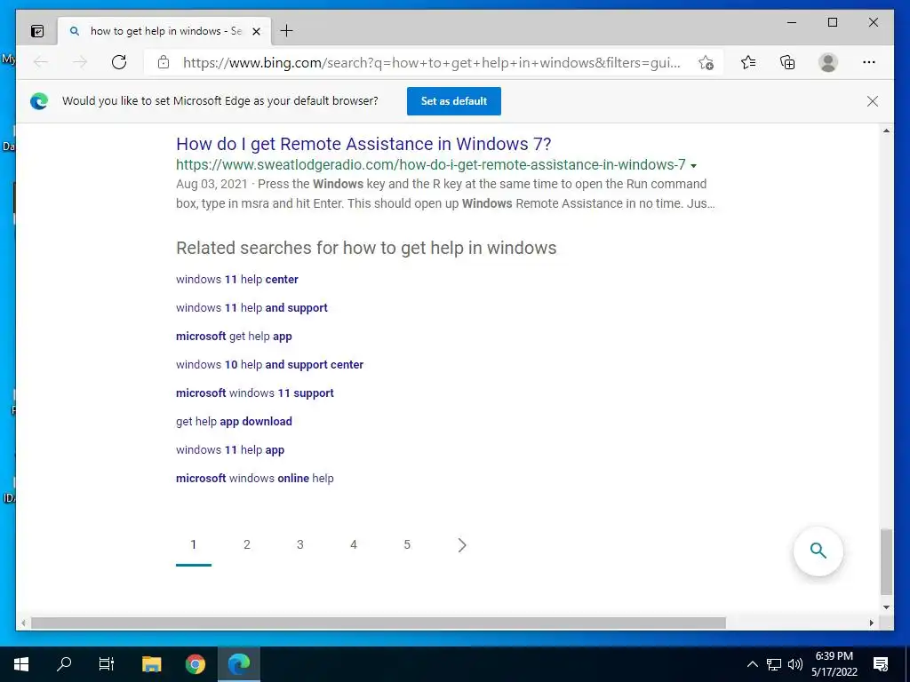The height and width of the screenshot is (682, 910).
Task: Search 'microsoft windows online help'
Action: point(255,479)
